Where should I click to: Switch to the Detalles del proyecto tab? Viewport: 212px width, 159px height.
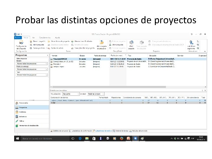(59, 131)
